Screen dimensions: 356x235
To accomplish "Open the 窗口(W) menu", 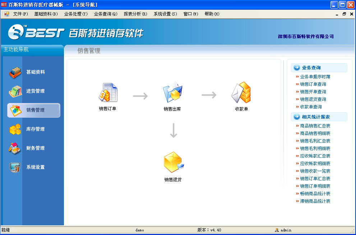I will point(191,14).
